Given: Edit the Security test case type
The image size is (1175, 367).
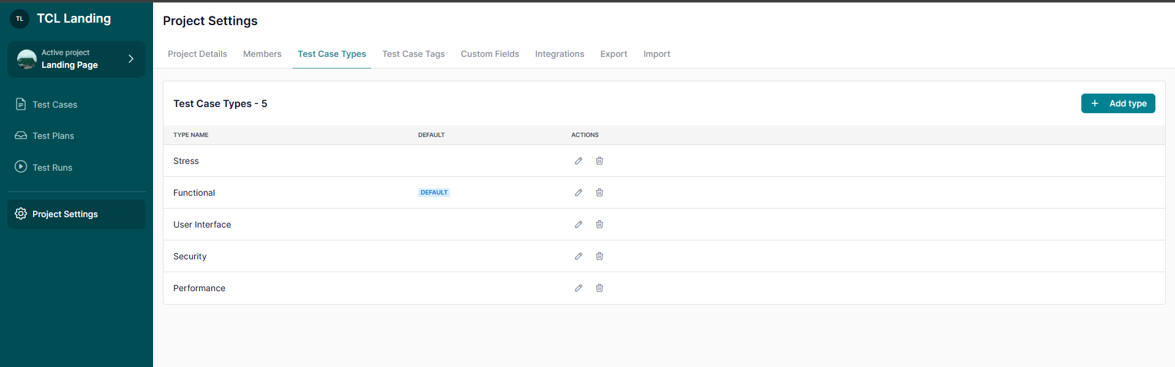Looking at the screenshot, I should pos(579,256).
